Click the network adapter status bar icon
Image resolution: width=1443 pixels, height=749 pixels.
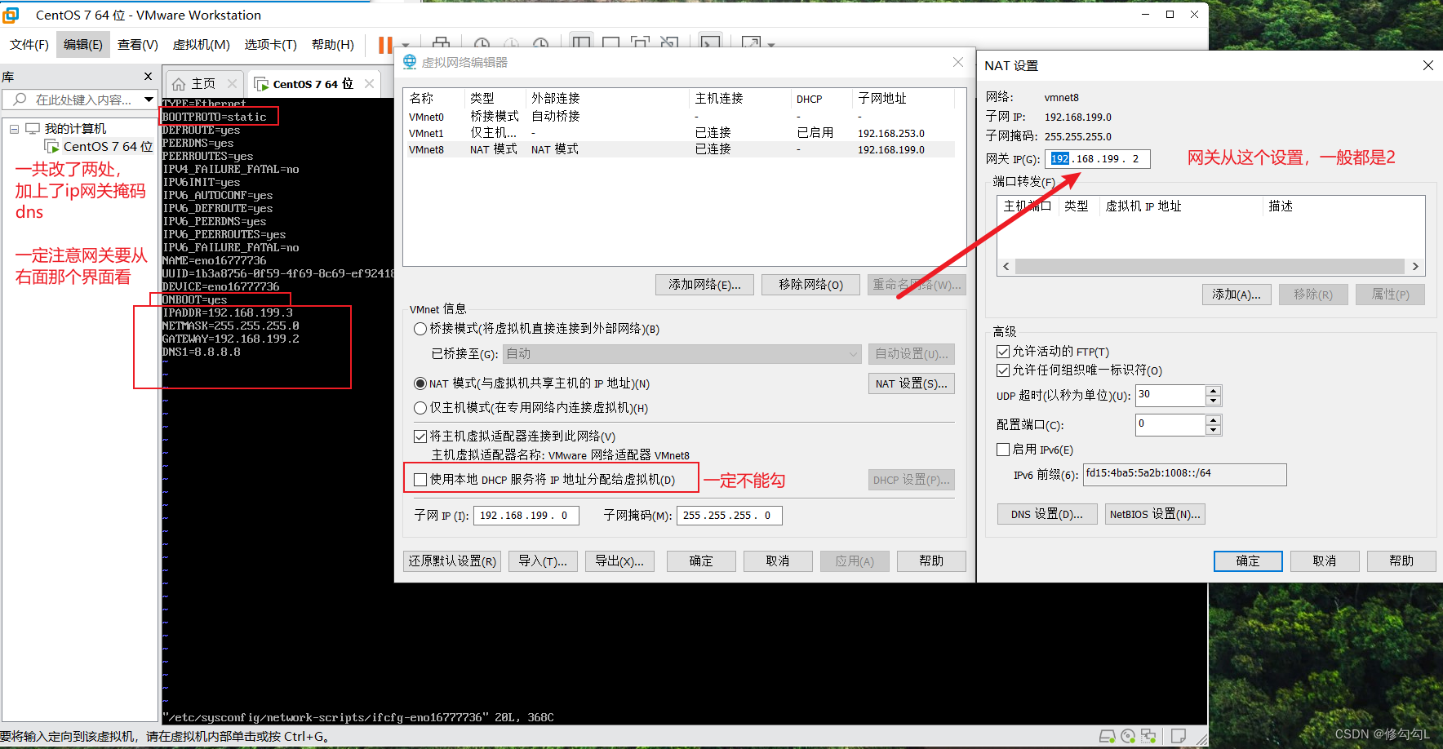(x=1148, y=736)
